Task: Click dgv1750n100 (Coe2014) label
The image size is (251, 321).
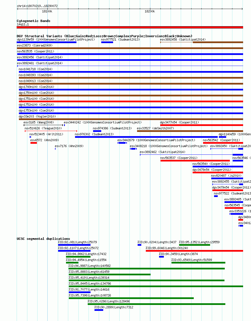Action: pyautogui.click(x=36, y=93)
